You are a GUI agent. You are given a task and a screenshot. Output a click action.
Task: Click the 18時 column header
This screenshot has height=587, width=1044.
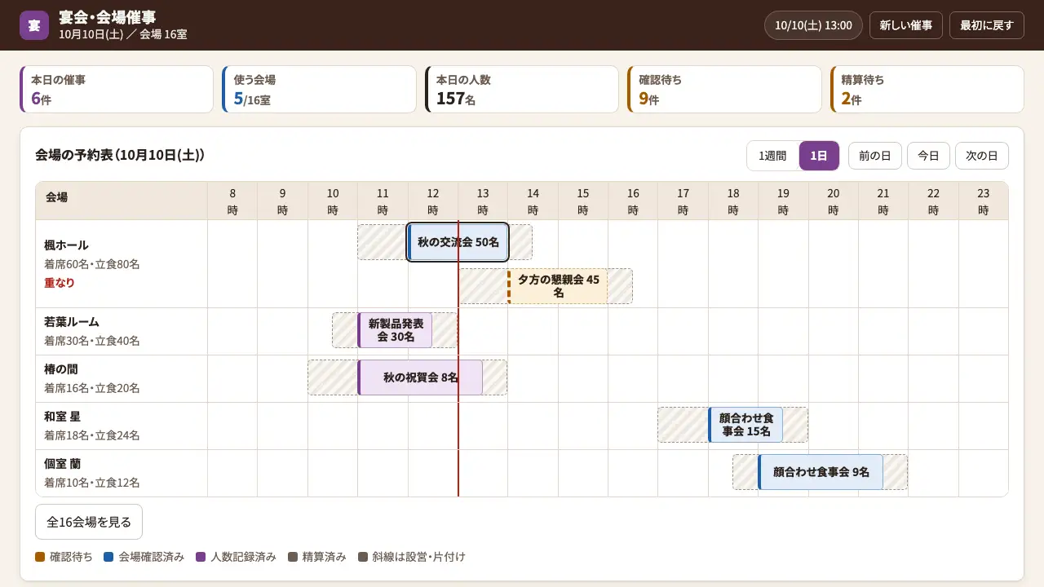click(x=733, y=201)
